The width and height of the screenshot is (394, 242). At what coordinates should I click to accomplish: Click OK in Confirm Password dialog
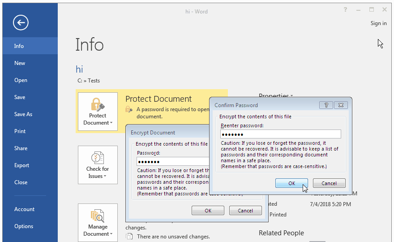point(291,183)
